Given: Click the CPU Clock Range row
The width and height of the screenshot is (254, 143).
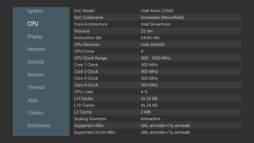Looking at the screenshot, I should (x=157, y=58).
